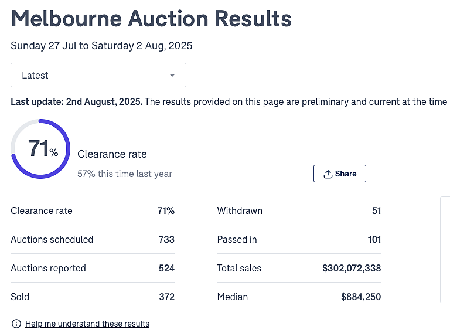Click the Sold count 372
This screenshot has height=333, width=450.
(167, 297)
